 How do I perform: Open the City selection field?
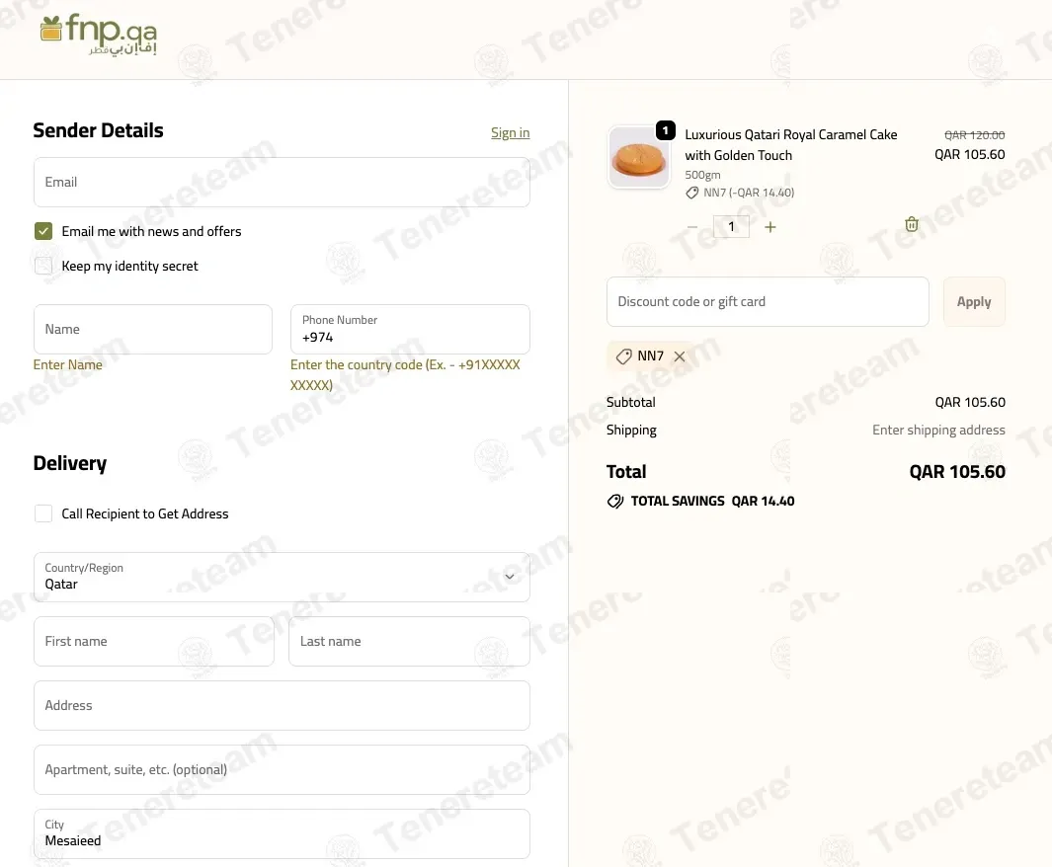pyautogui.click(x=282, y=833)
